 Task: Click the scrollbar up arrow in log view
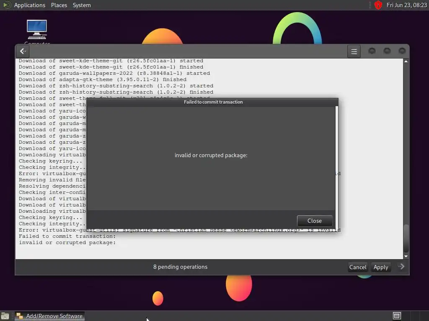(x=406, y=61)
